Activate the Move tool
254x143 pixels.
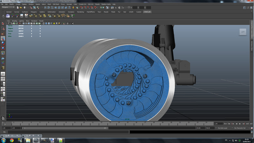click(x=3, y=38)
